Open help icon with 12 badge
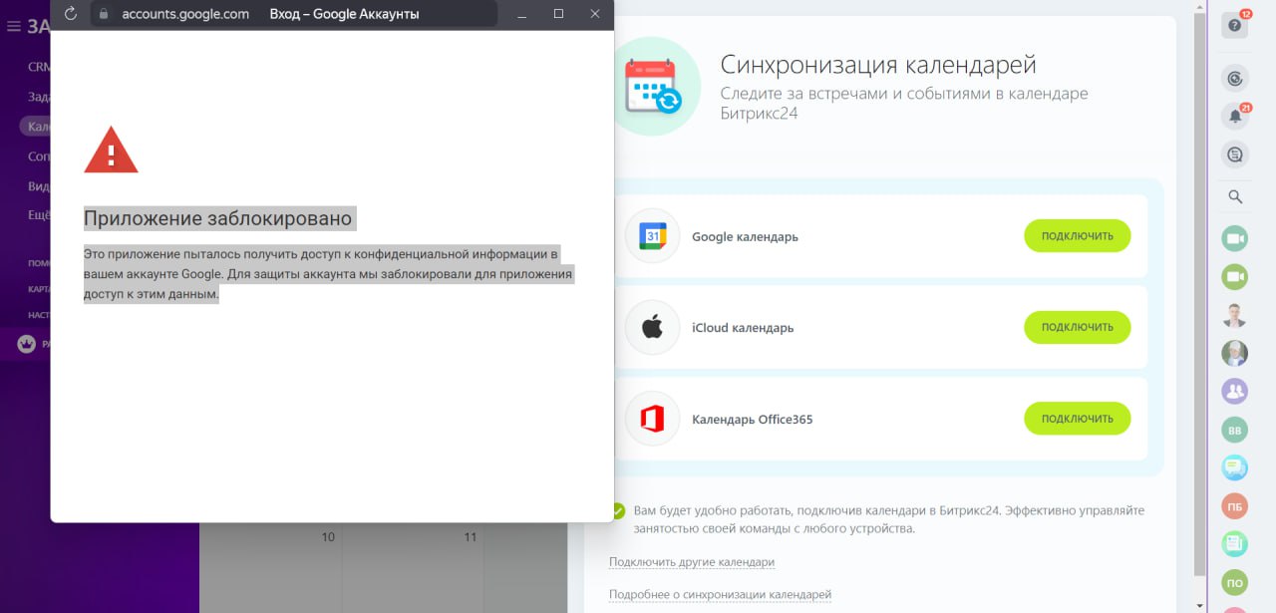This screenshot has height=613, width=1276. (1235, 26)
